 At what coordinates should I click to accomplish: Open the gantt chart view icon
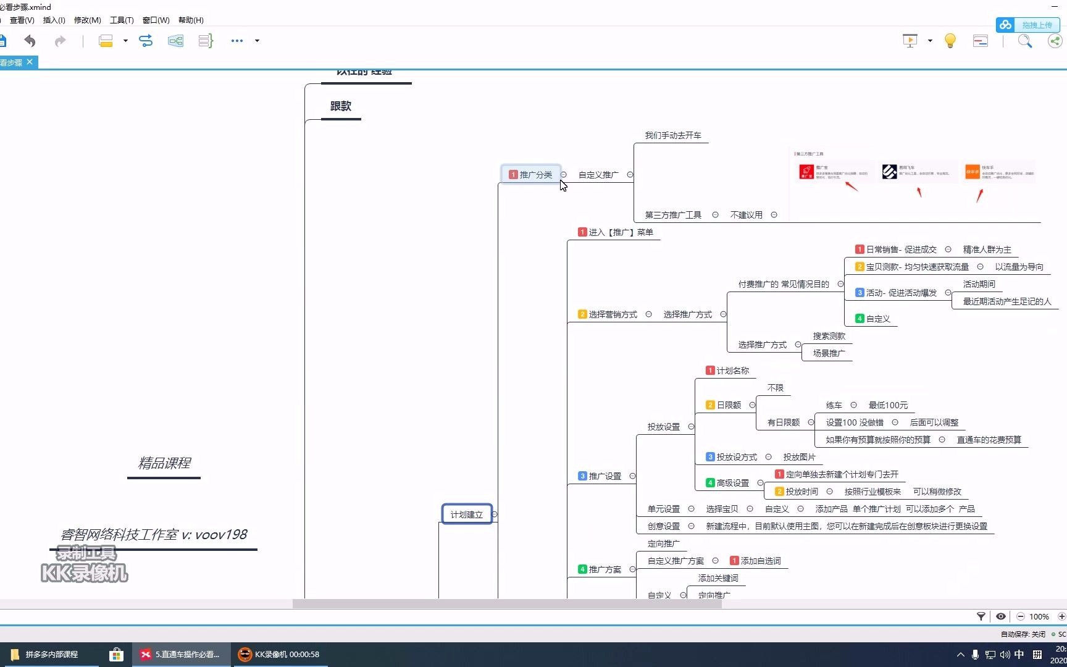pyautogui.click(x=981, y=41)
